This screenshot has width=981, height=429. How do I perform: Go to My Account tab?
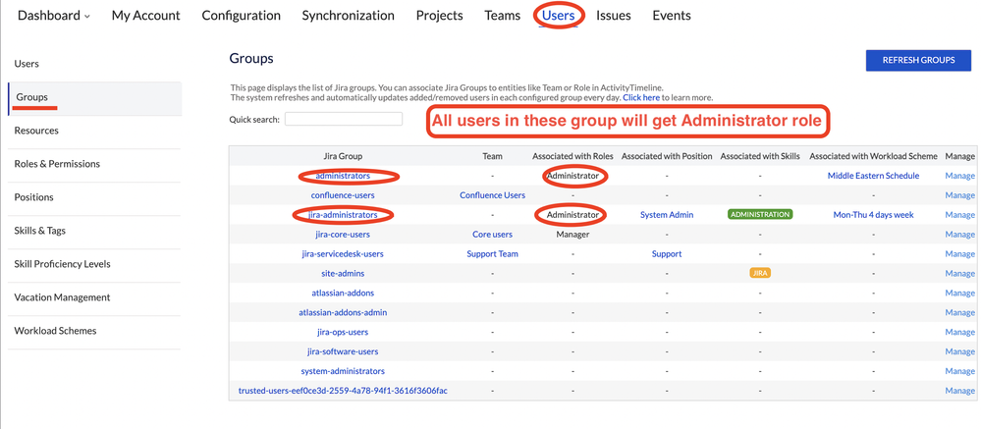[145, 16]
